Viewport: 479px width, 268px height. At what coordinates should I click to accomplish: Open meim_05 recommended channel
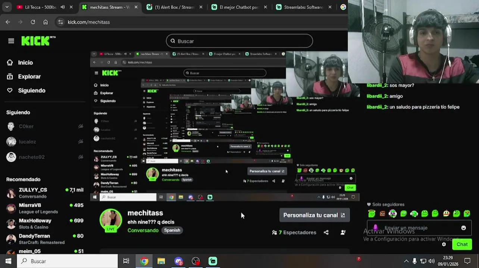[45, 251]
